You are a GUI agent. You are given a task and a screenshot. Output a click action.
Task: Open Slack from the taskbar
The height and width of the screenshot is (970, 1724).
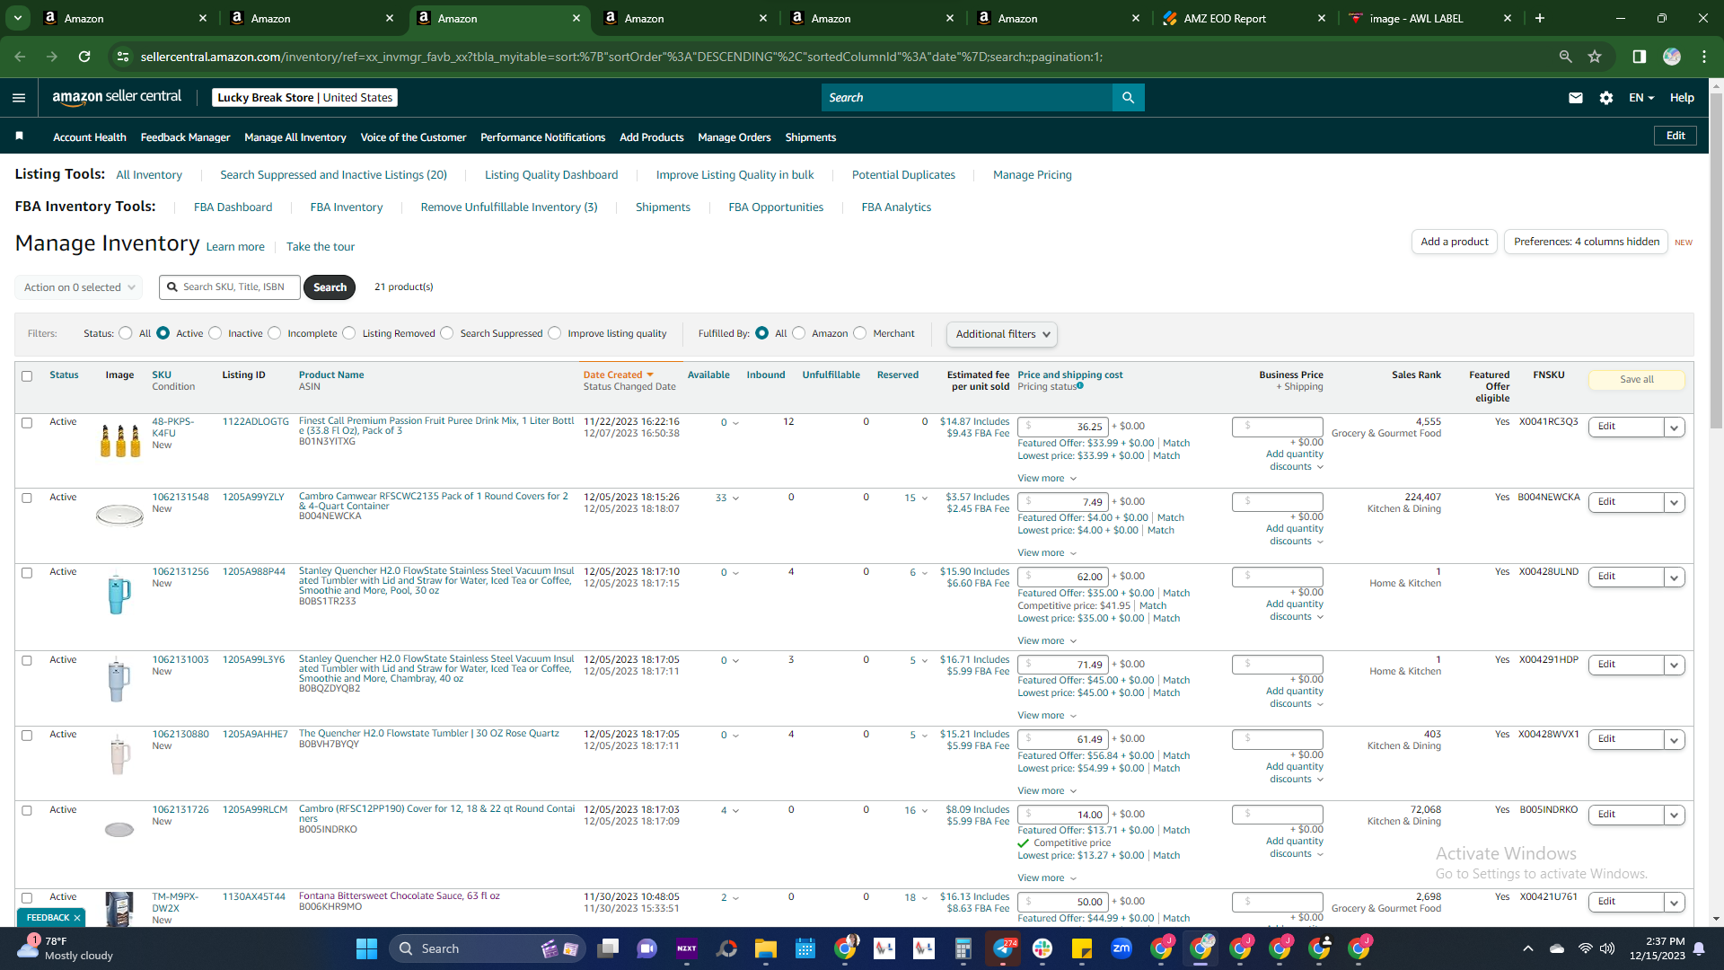[1042, 948]
